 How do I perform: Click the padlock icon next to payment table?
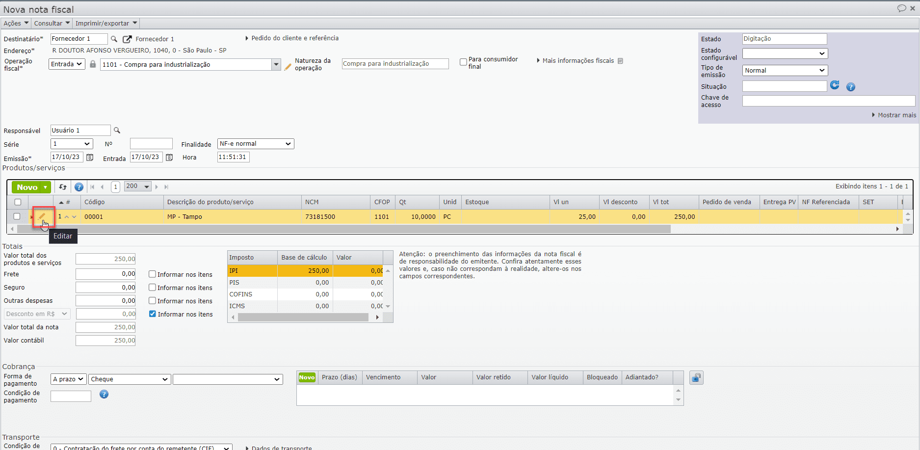click(x=696, y=378)
